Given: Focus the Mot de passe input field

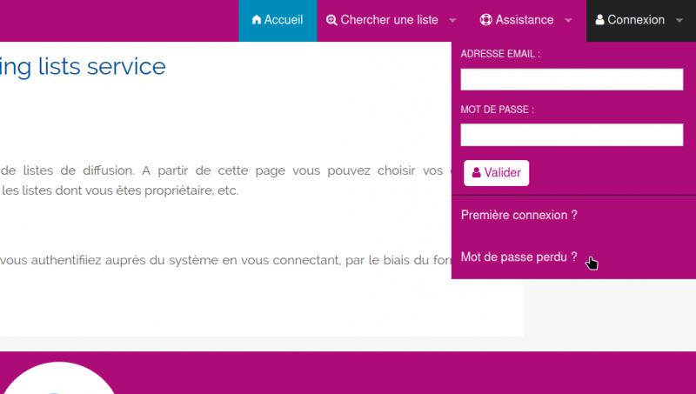Looking at the screenshot, I should (572, 135).
